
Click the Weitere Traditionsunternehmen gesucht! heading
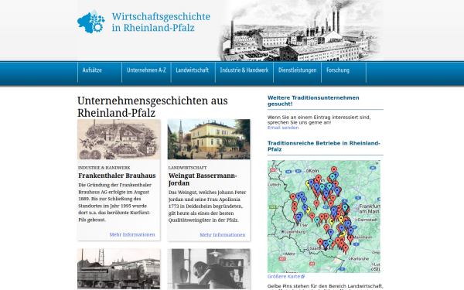tap(313, 101)
